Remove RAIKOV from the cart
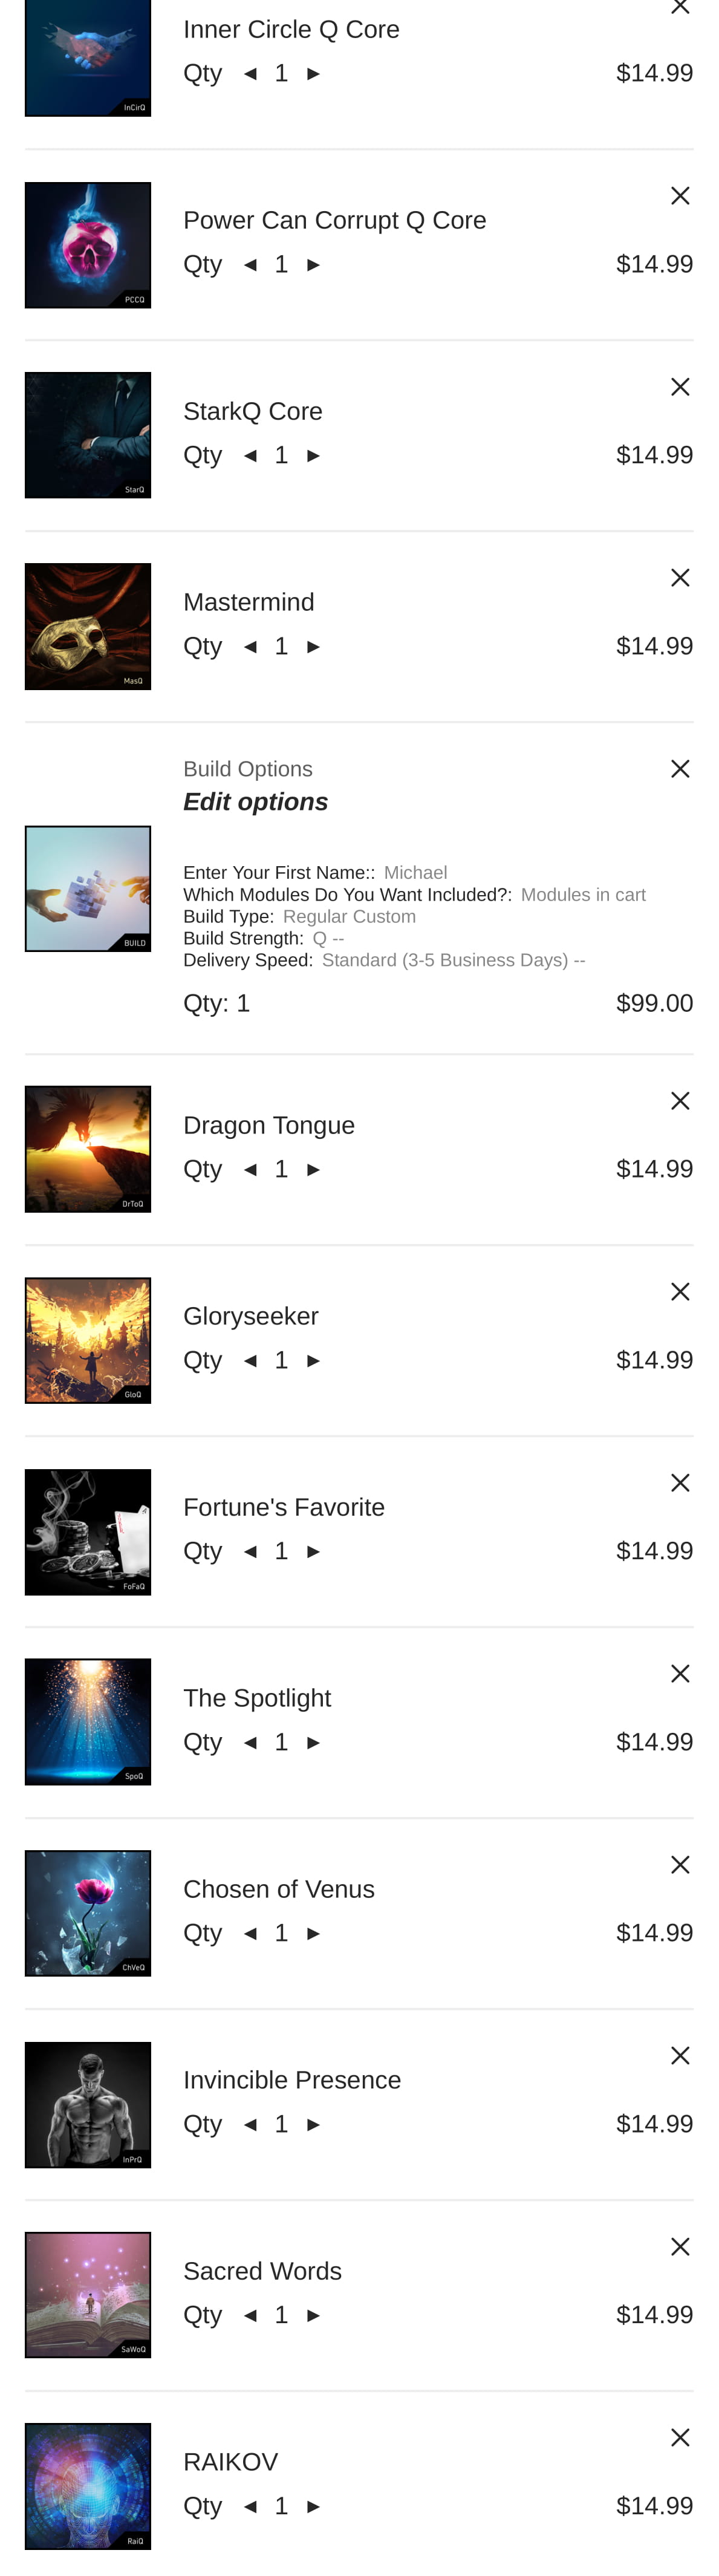Image resolution: width=719 pixels, height=2576 pixels. tap(680, 2438)
